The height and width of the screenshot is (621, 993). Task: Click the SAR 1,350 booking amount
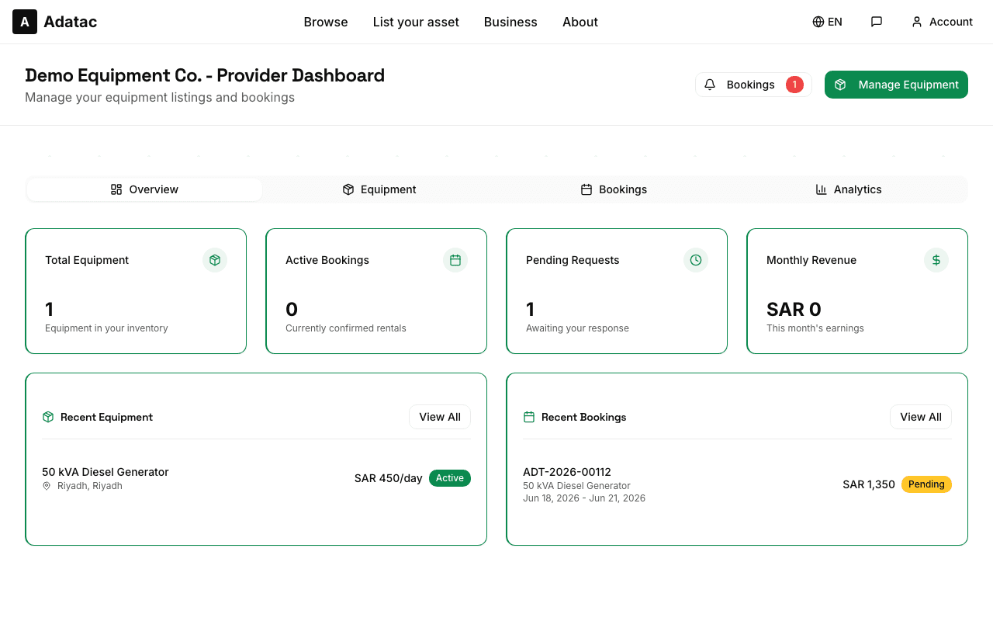pyautogui.click(x=869, y=484)
